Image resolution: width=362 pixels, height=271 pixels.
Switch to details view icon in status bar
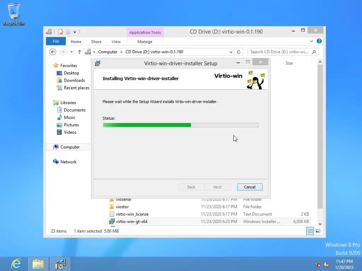coord(310,231)
